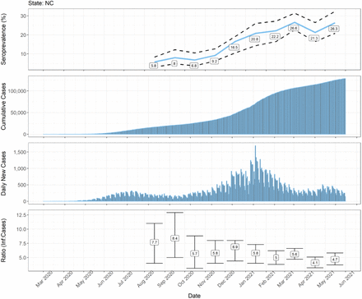Select the 4.1 ratio value label
This screenshot has width=362, height=299.
[315, 263]
